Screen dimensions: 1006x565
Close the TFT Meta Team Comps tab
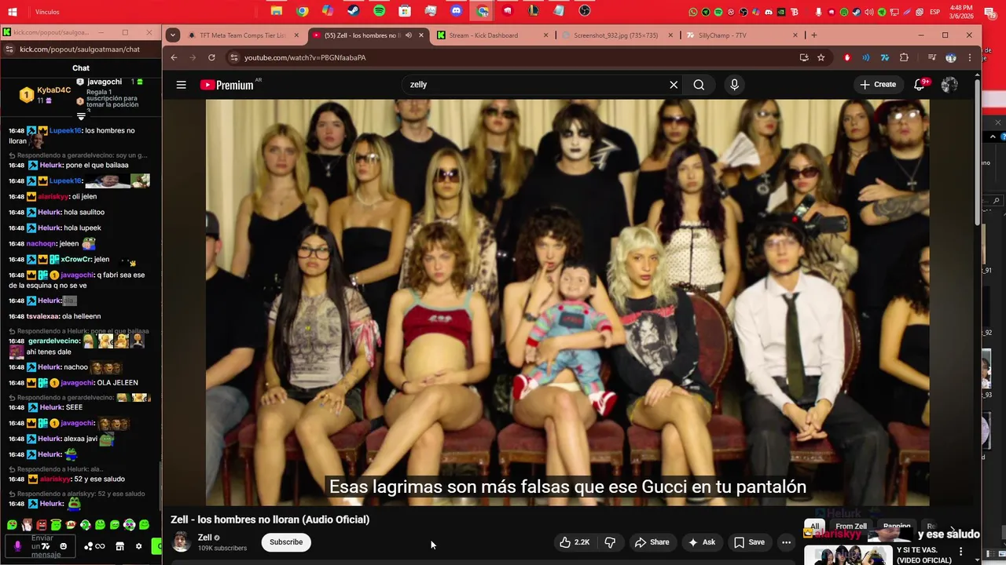296,35
